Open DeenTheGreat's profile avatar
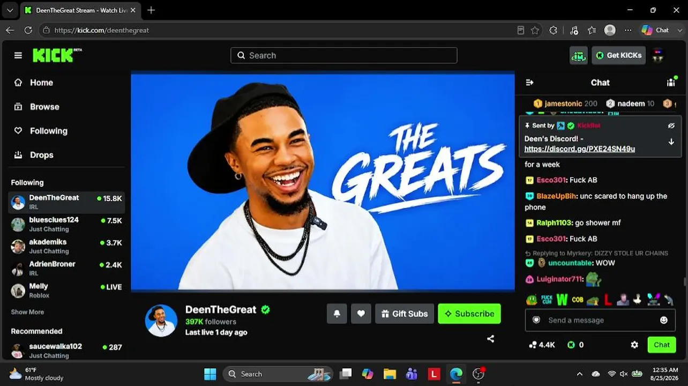 tap(161, 321)
